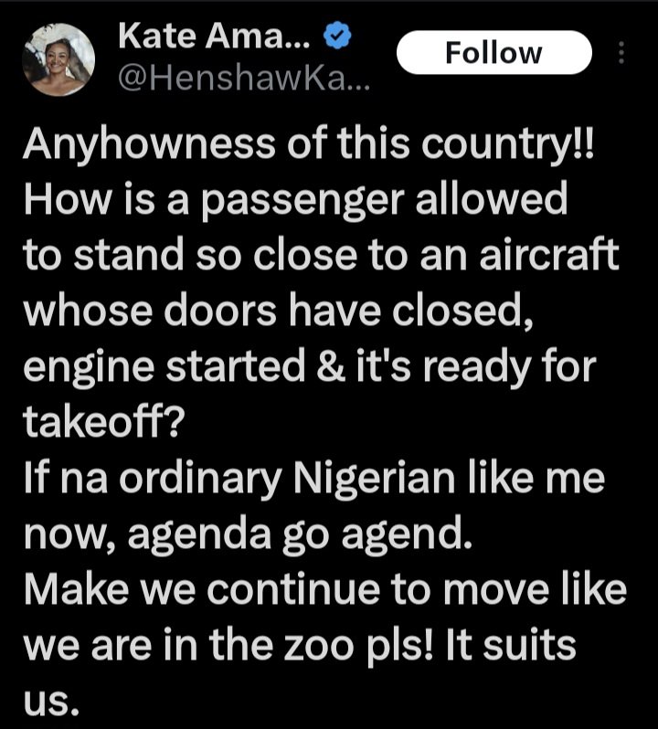
Task: Tap the line 'we are in the zoo pls! It suits'
Action: pyautogui.click(x=302, y=645)
